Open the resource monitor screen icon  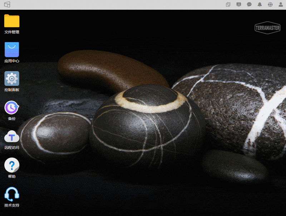(x=239, y=5)
